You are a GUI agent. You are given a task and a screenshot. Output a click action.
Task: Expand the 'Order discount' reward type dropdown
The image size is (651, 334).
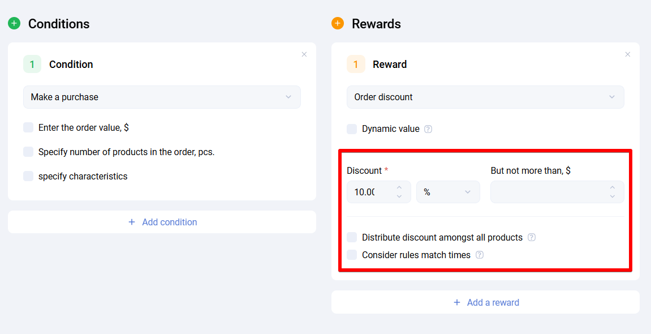coord(485,97)
